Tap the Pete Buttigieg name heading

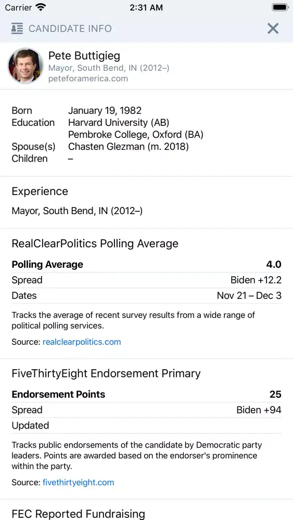84,56
